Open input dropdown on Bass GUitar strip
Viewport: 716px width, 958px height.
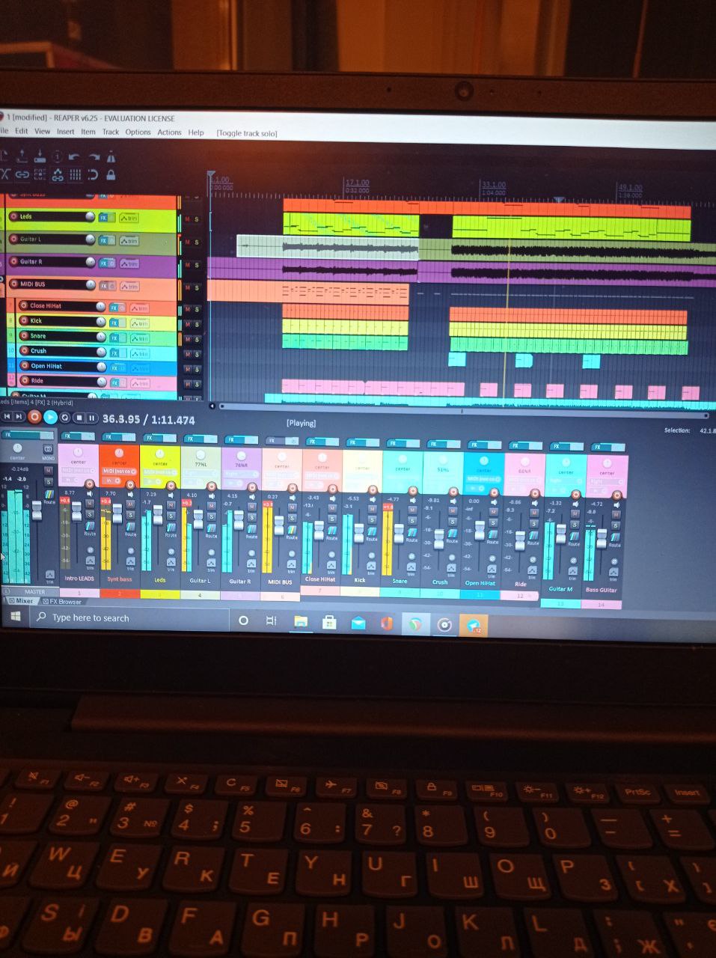[x=607, y=481]
